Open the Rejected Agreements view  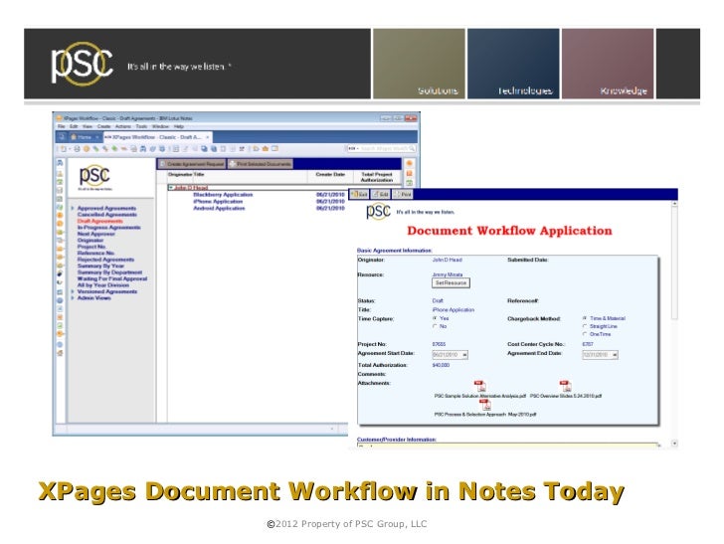(x=105, y=260)
